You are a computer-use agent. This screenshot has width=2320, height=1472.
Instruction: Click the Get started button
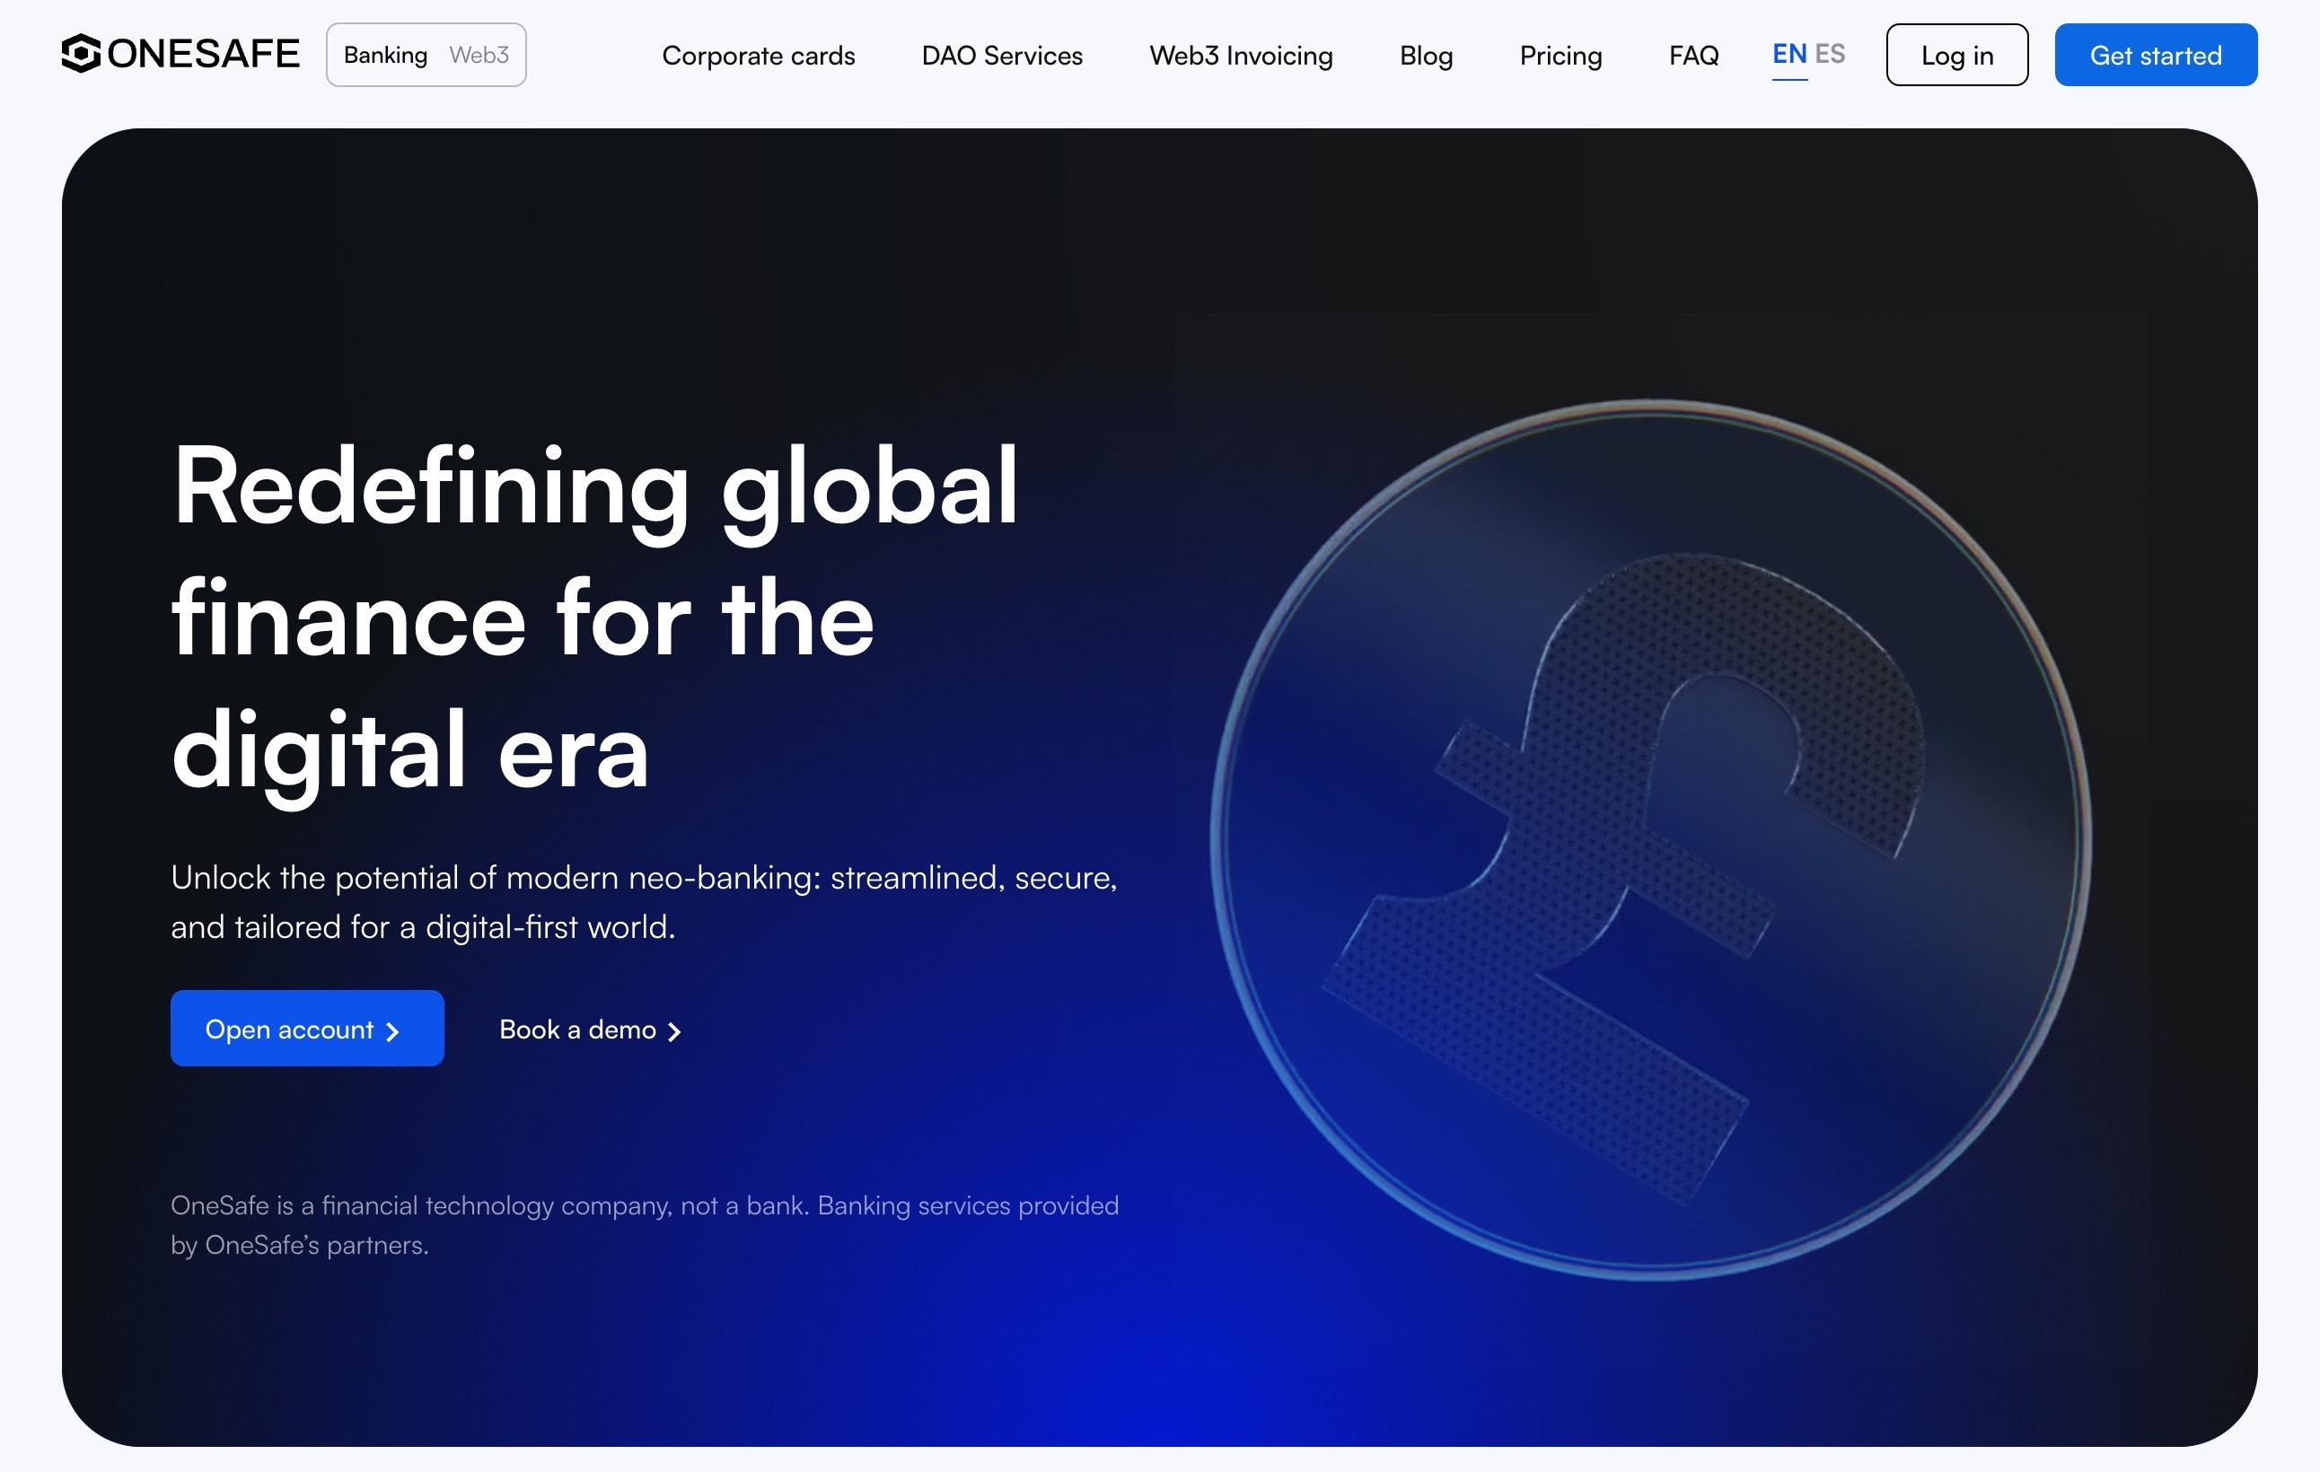2156,55
